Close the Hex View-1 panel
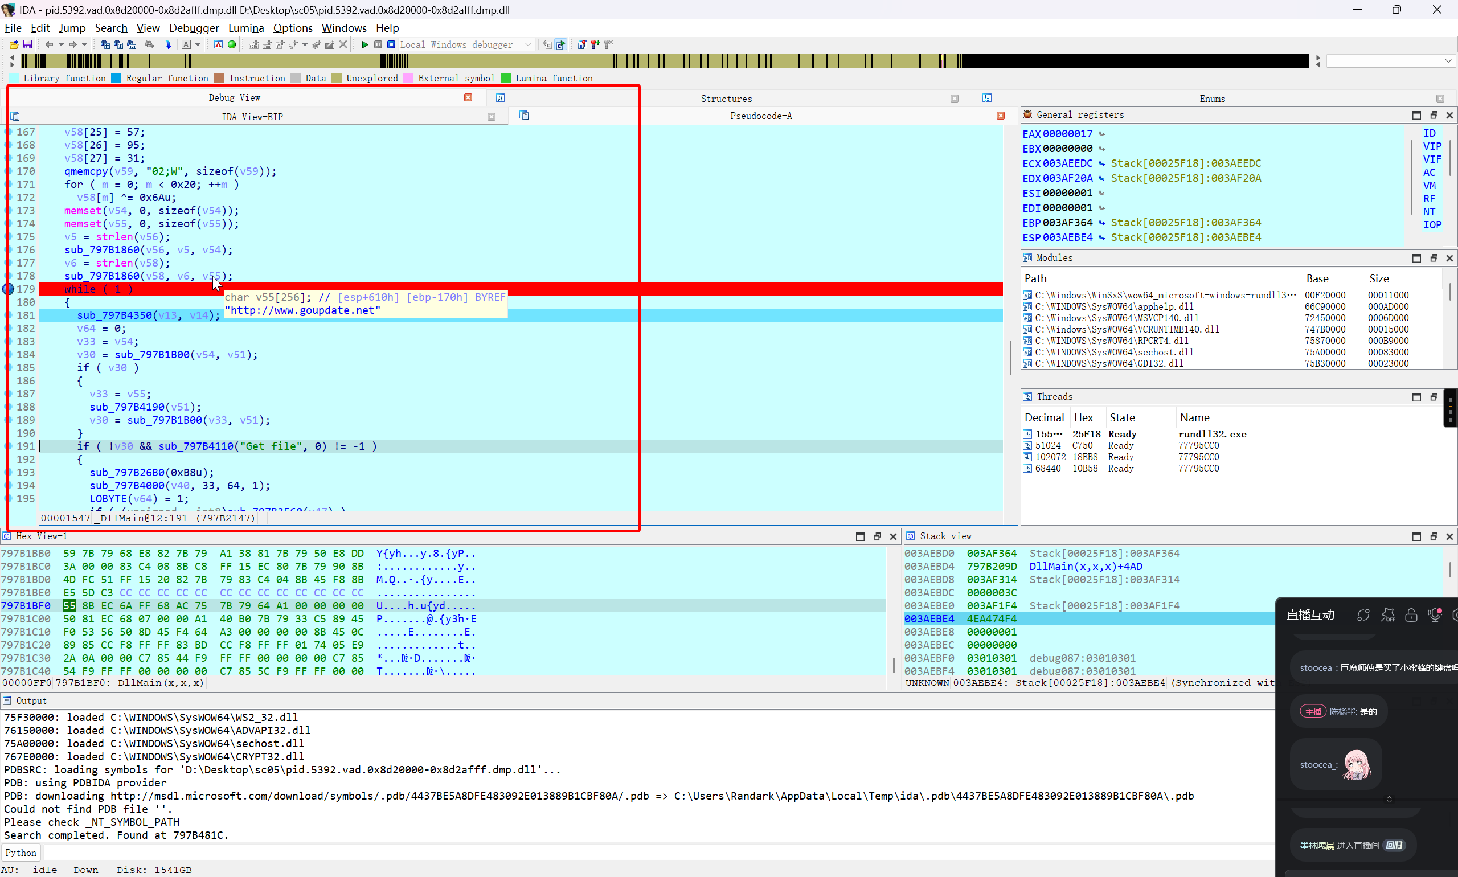 tap(893, 536)
